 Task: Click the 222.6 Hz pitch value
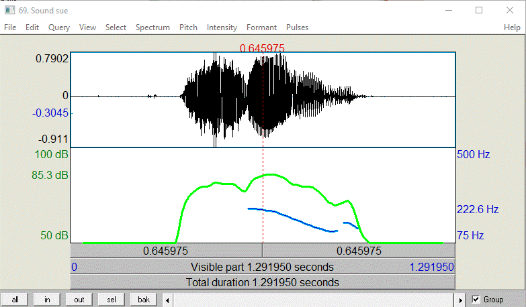pyautogui.click(x=478, y=209)
